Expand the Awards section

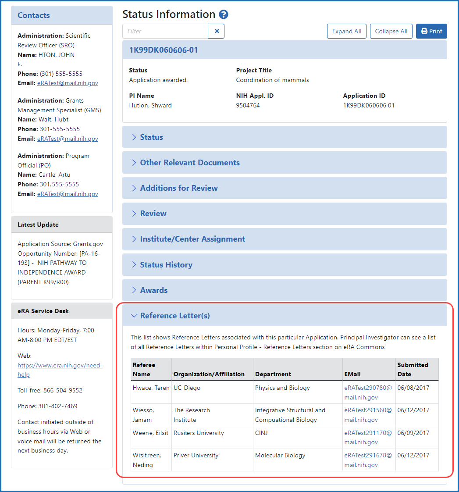pyautogui.click(x=153, y=290)
